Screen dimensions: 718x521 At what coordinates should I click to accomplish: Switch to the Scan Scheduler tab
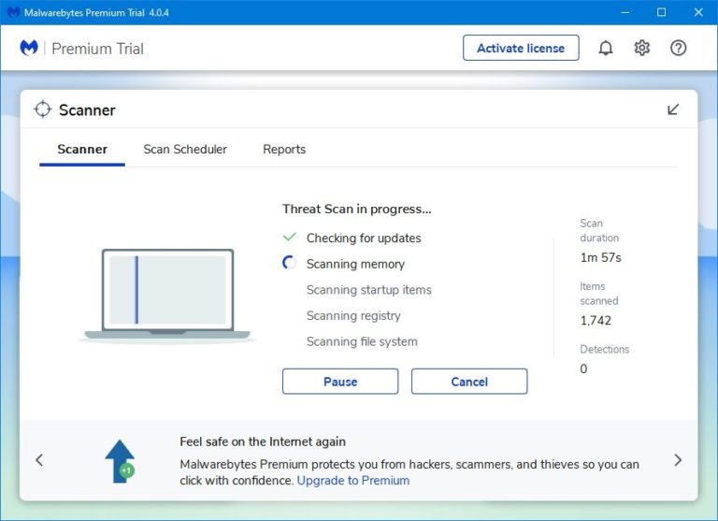[185, 150]
